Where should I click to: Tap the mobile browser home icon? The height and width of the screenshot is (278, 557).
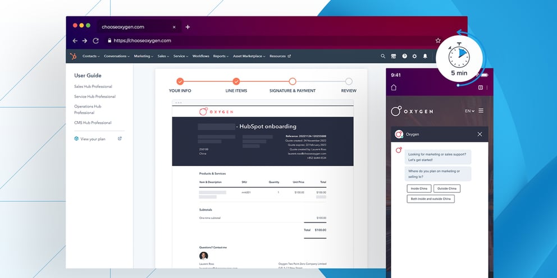point(394,87)
